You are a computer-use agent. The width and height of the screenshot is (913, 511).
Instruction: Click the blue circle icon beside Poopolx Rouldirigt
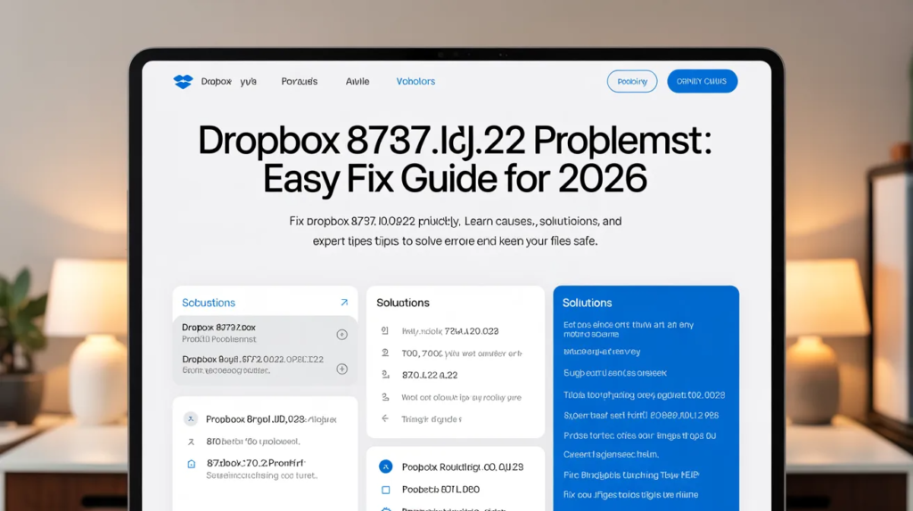(385, 466)
